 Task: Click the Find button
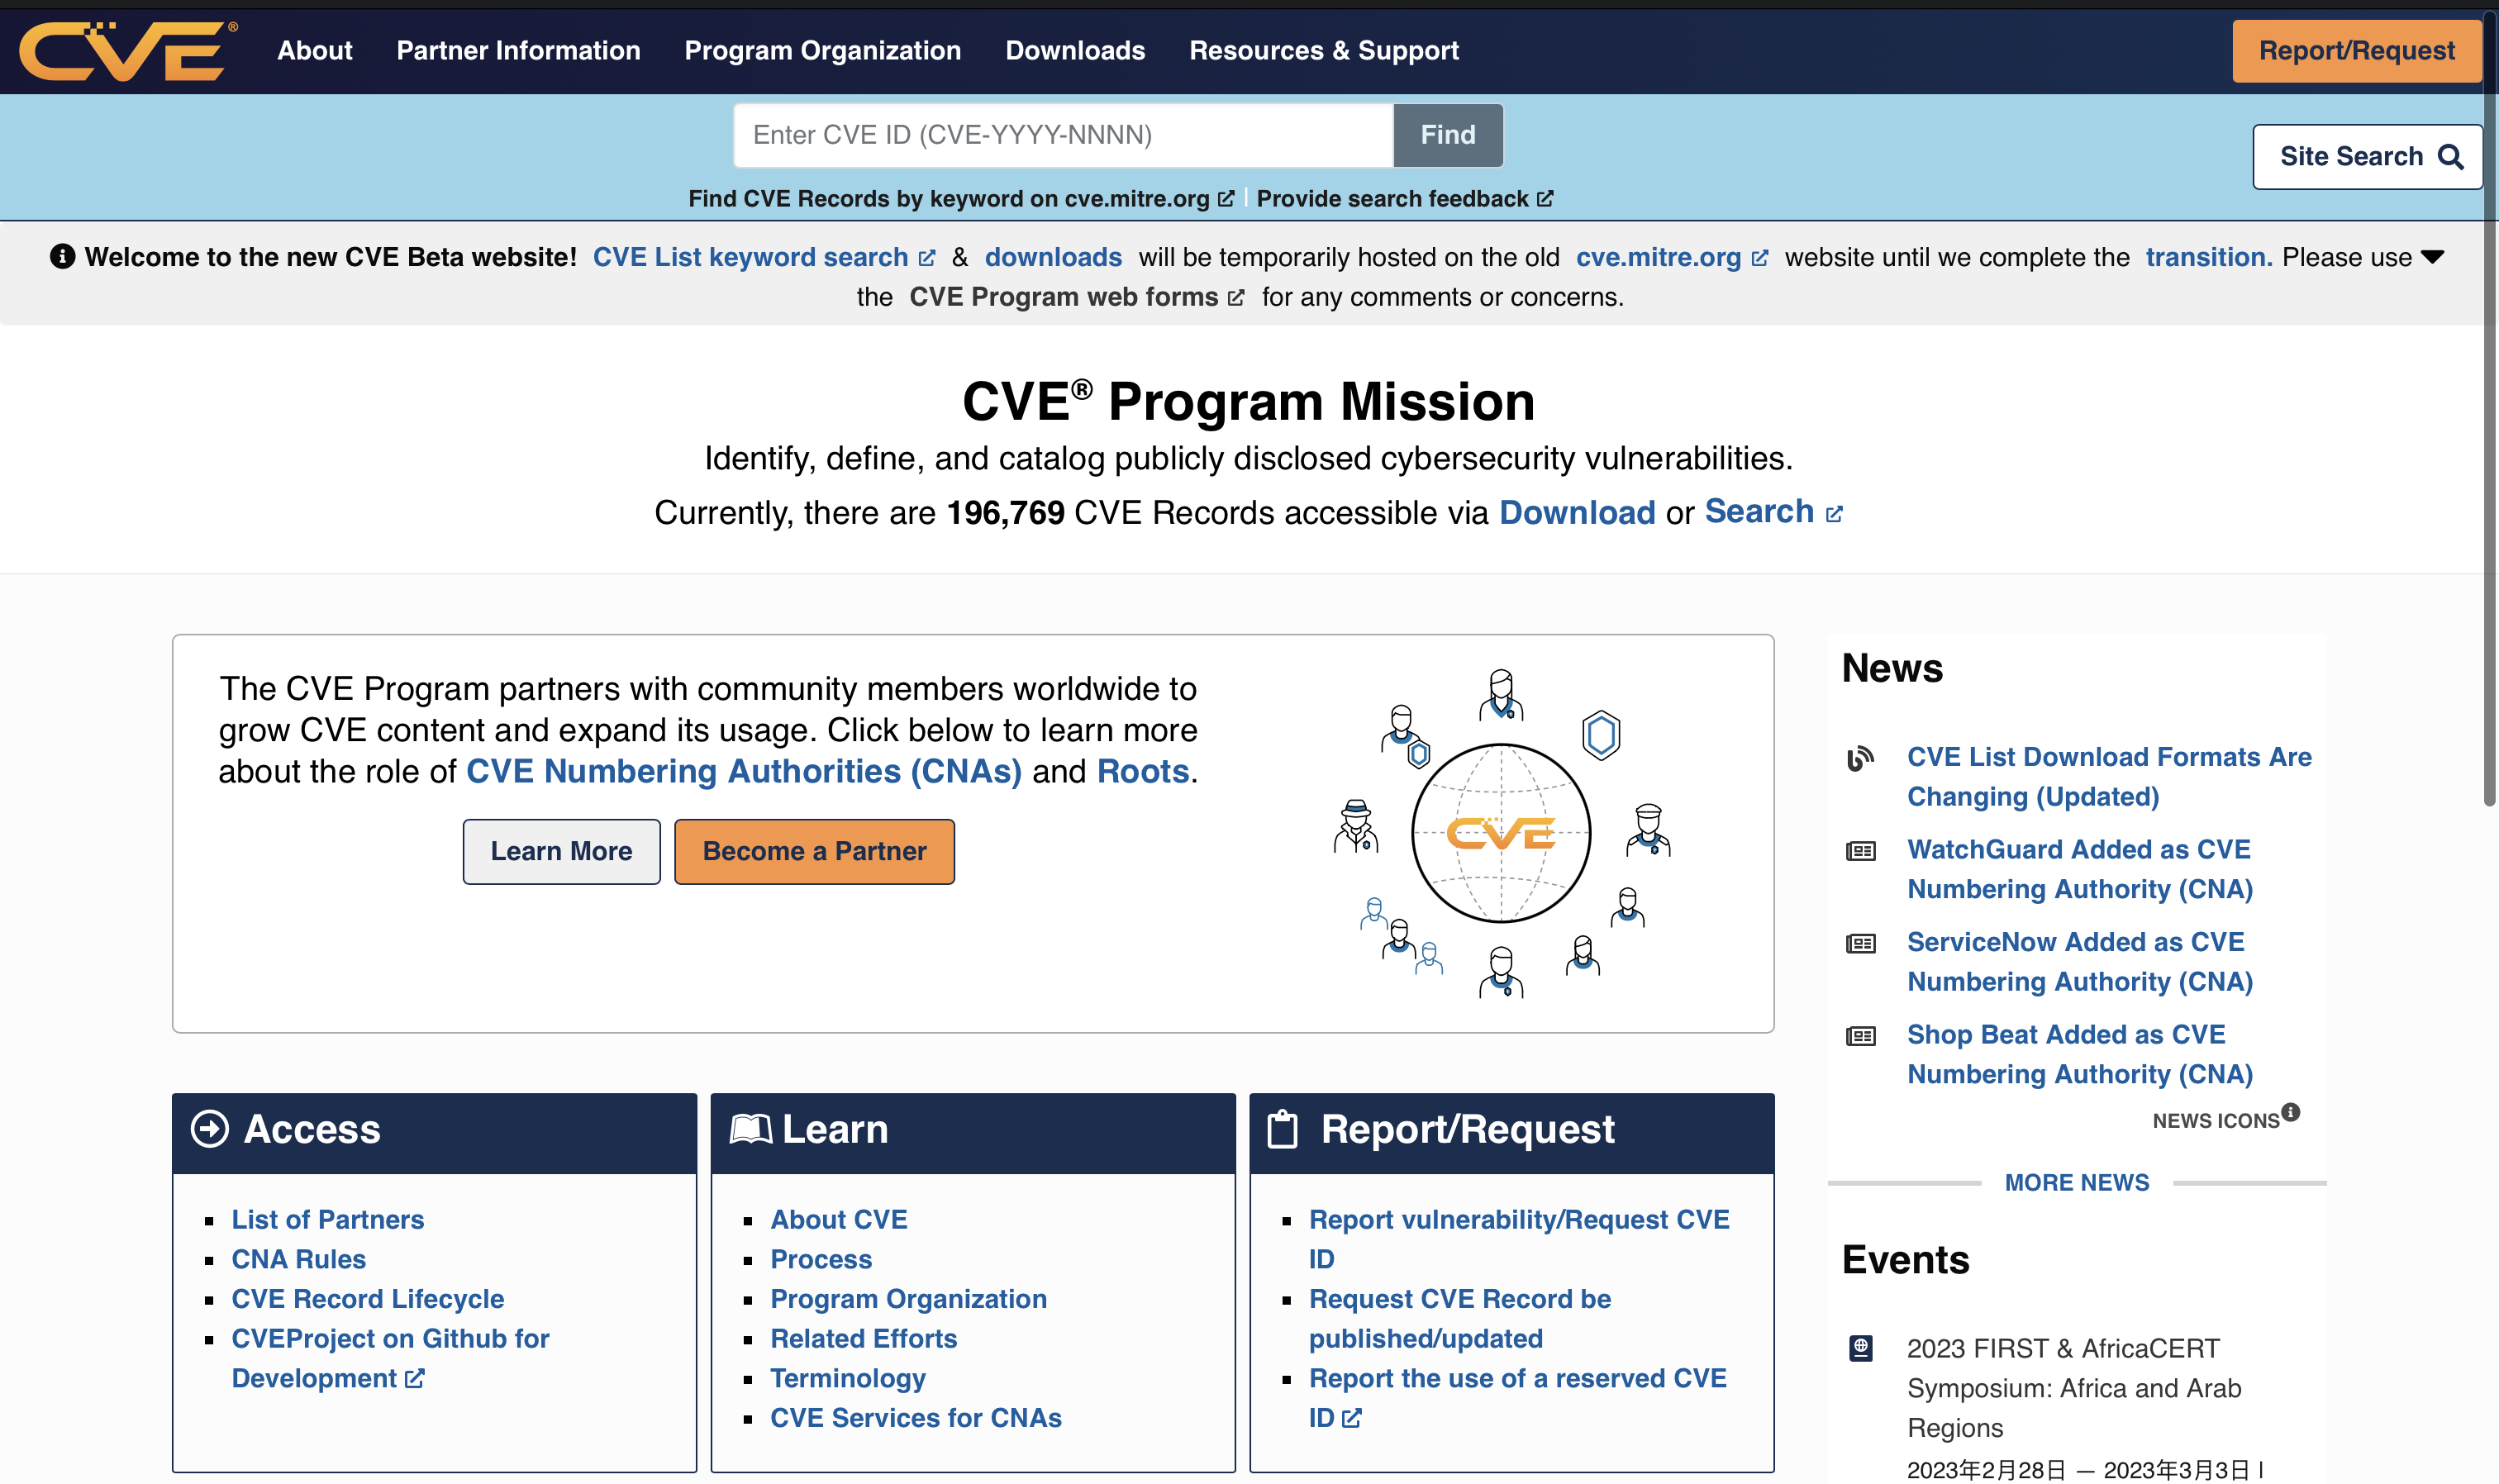[1447, 135]
